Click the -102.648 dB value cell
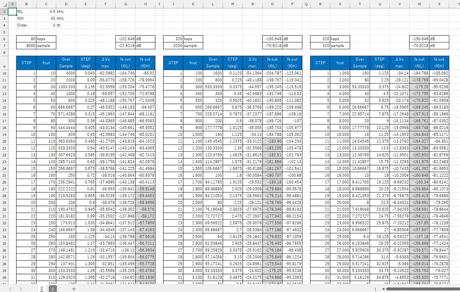This screenshot has width=460, height=292. pos(126,39)
